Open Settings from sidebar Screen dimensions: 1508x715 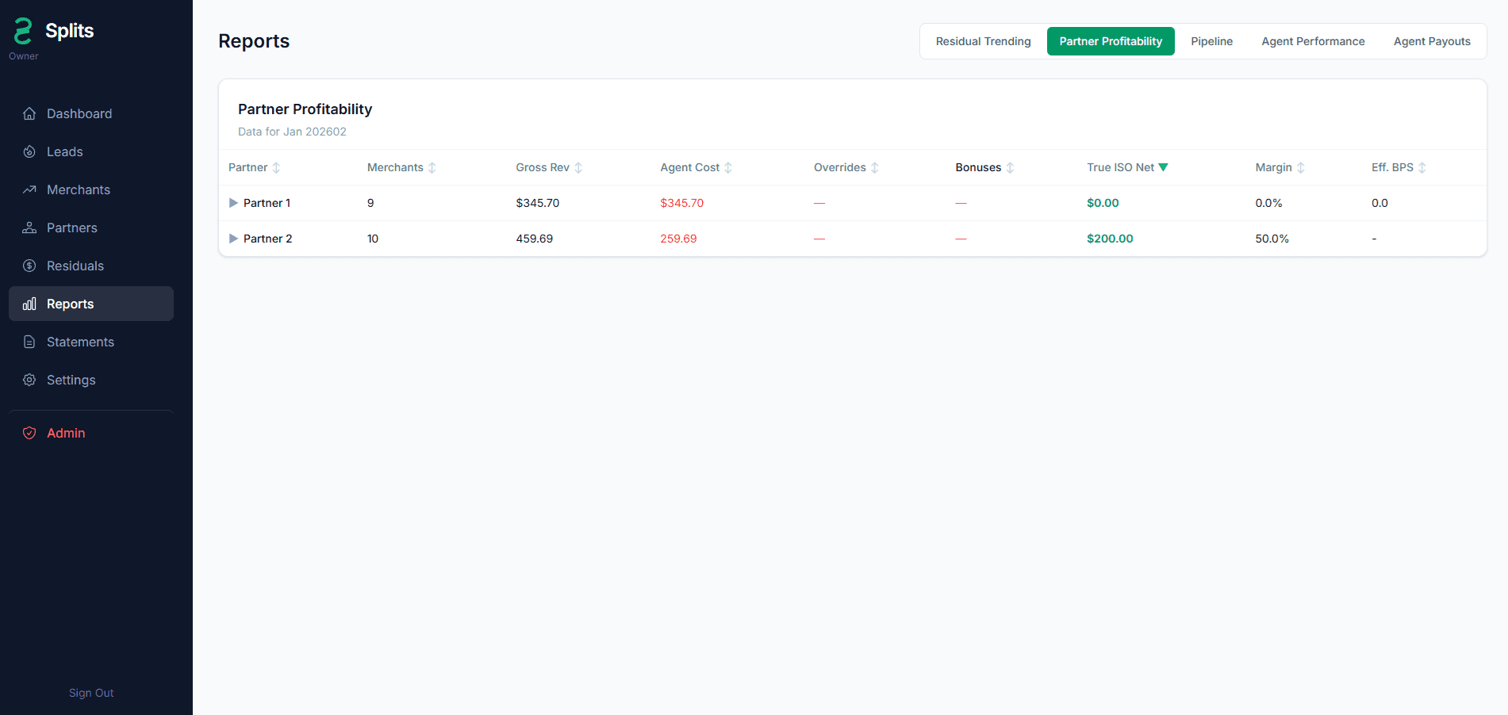pos(91,380)
